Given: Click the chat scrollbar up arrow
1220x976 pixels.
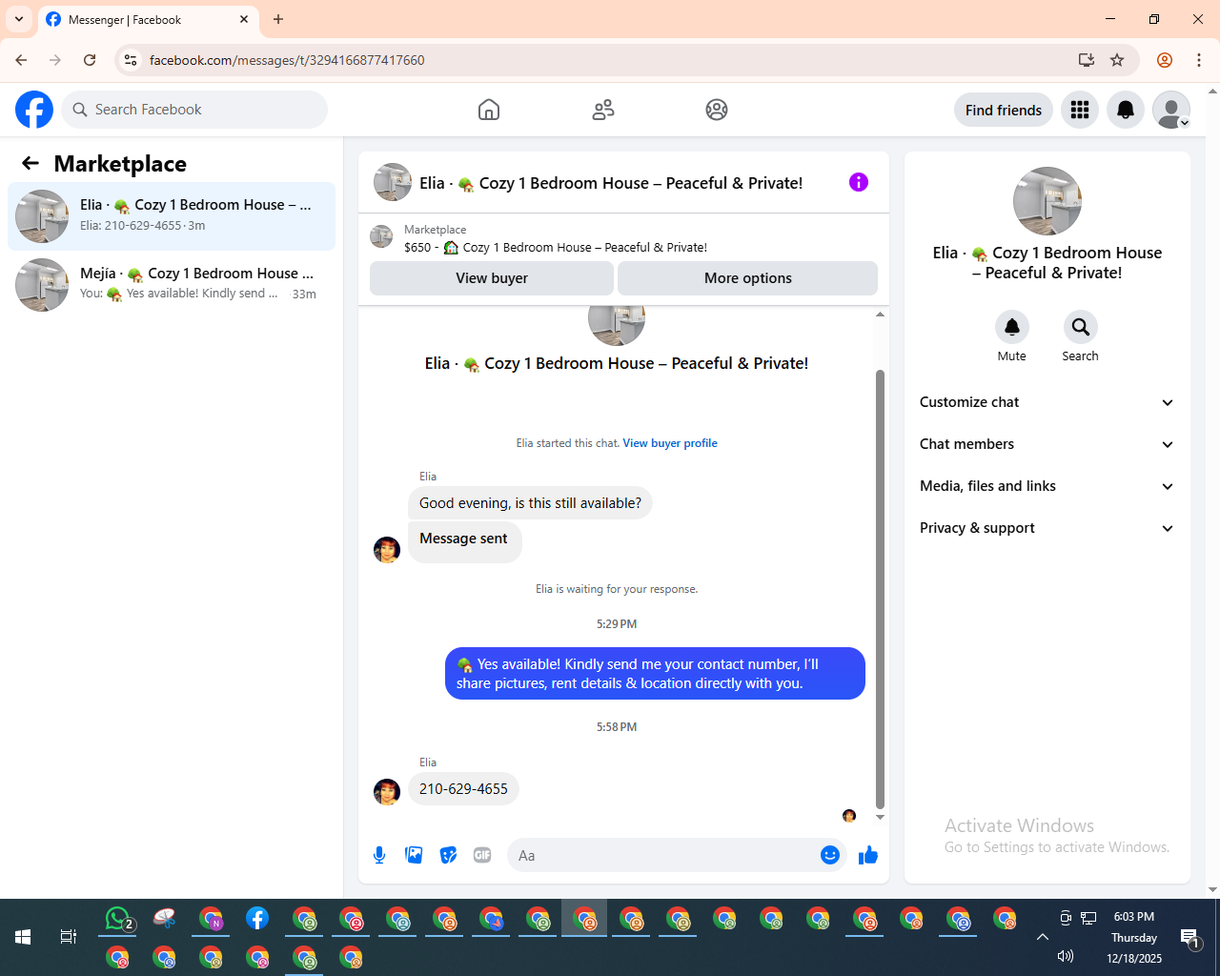Looking at the screenshot, I should 880,315.
